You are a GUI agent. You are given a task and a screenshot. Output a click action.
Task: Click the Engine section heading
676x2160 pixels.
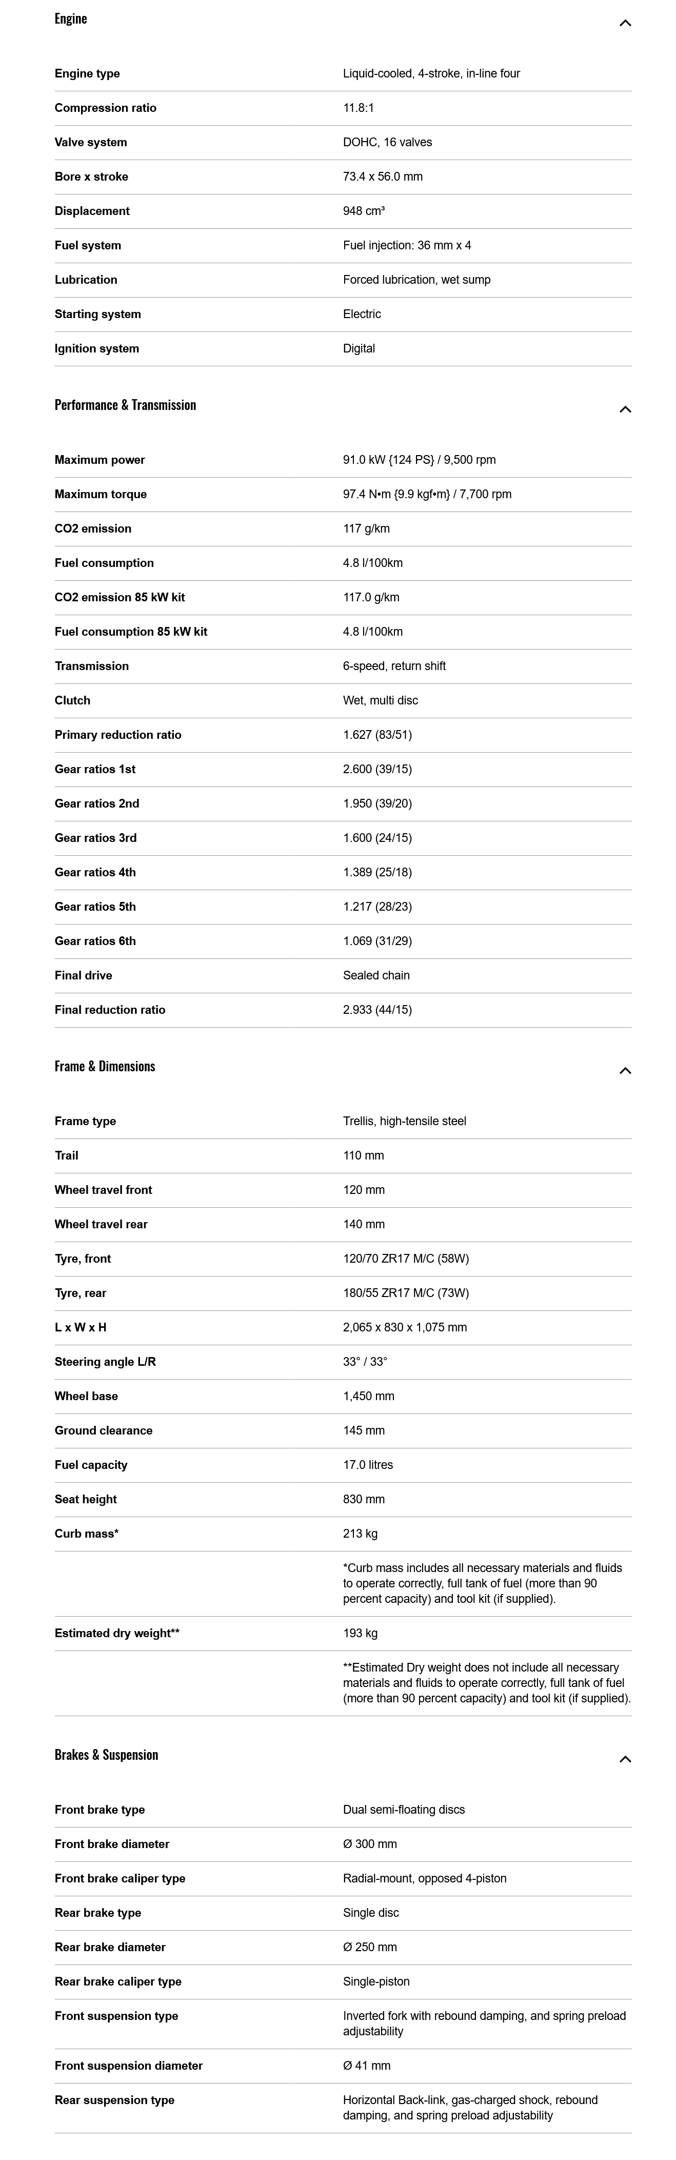tap(70, 18)
